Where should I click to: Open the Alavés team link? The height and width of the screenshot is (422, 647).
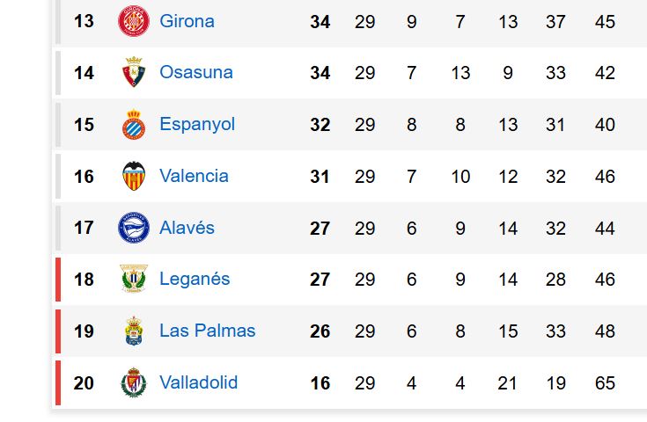(x=187, y=228)
